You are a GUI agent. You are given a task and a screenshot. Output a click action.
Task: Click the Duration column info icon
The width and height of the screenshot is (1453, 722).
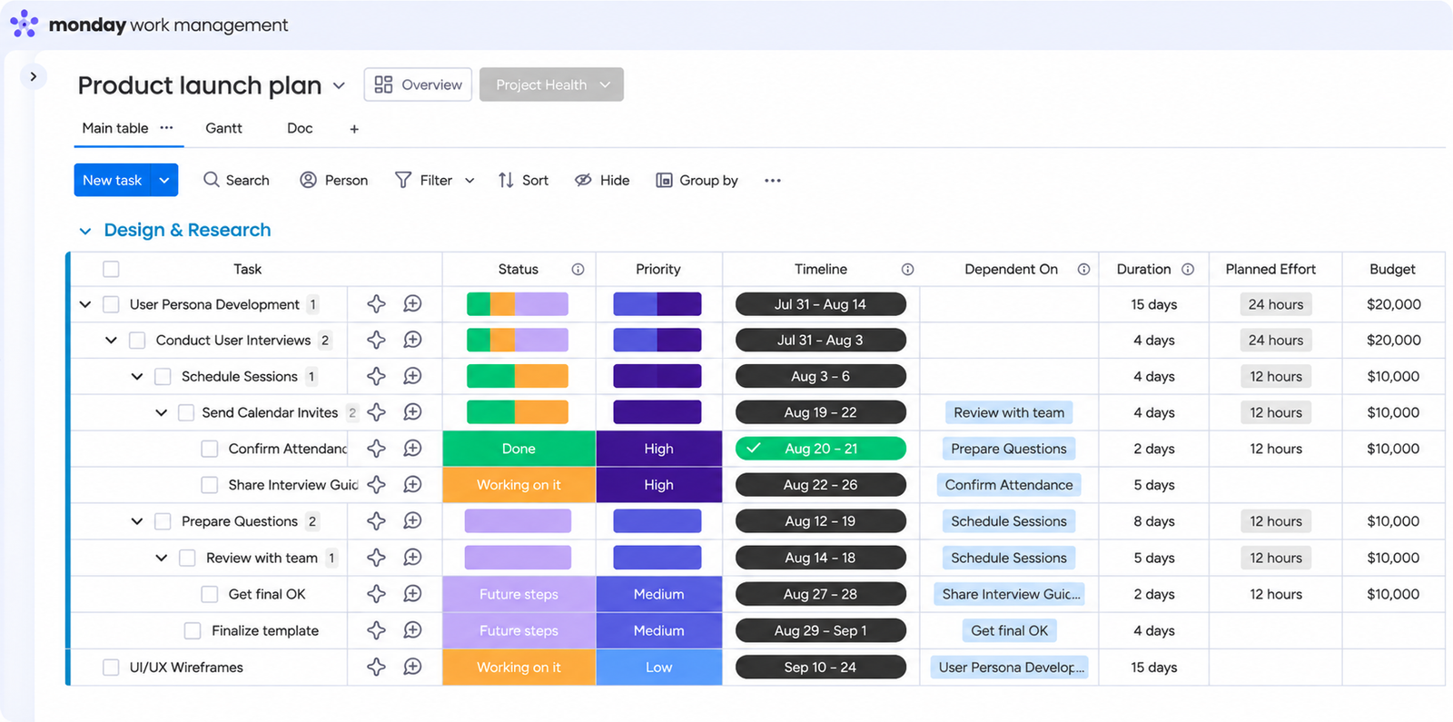1188,269
